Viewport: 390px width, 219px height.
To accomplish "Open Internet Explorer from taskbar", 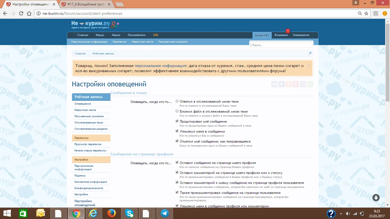I will [x=93, y=213].
